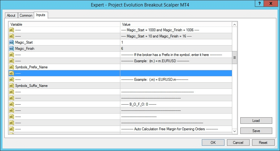Click the string icon on the Auto Calculation row
Image resolution: width=280 pixels, height=151 pixels.
(11, 129)
